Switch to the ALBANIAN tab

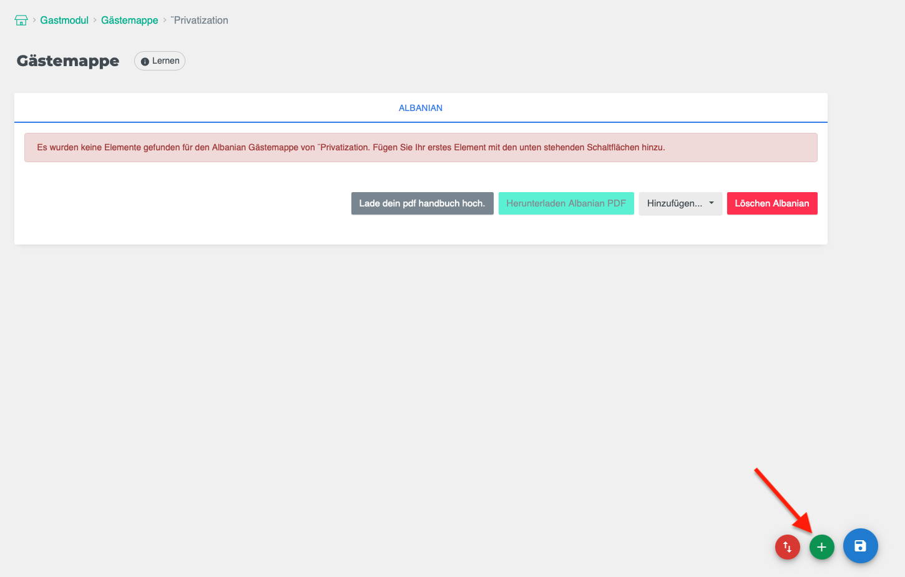421,107
